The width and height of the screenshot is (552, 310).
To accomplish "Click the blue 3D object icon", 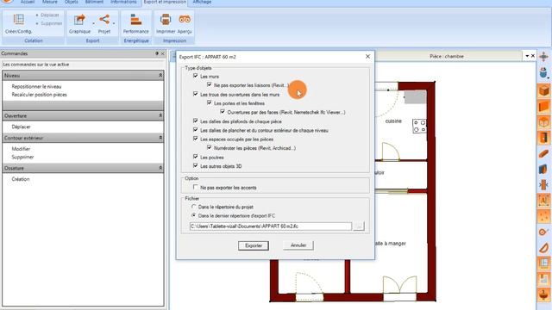I will coord(543,170).
